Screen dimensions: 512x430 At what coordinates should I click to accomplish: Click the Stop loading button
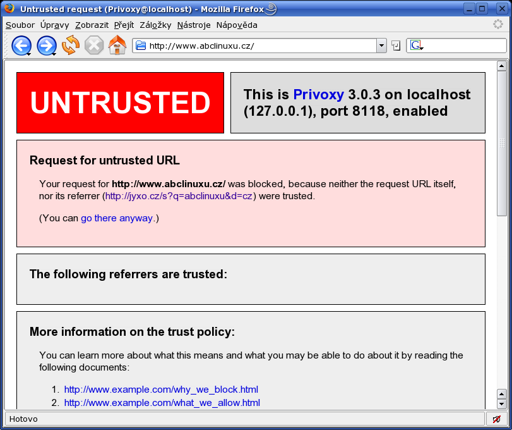coord(94,45)
